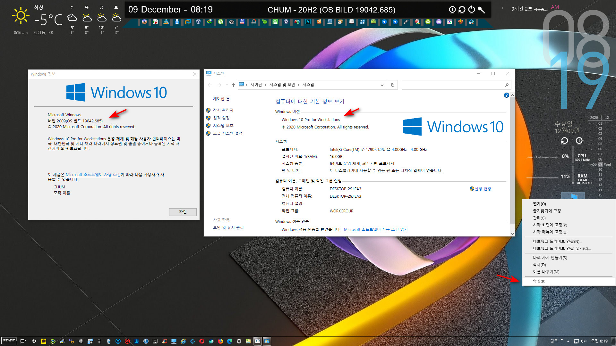This screenshot has width=616, height=346.
Task: Click the taskbar clock 오전 8:19
Action: pos(599,341)
